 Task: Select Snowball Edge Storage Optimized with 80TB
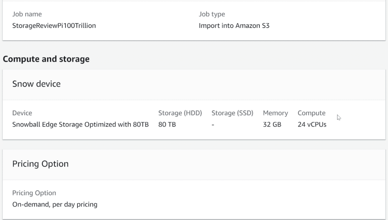pyautogui.click(x=81, y=124)
